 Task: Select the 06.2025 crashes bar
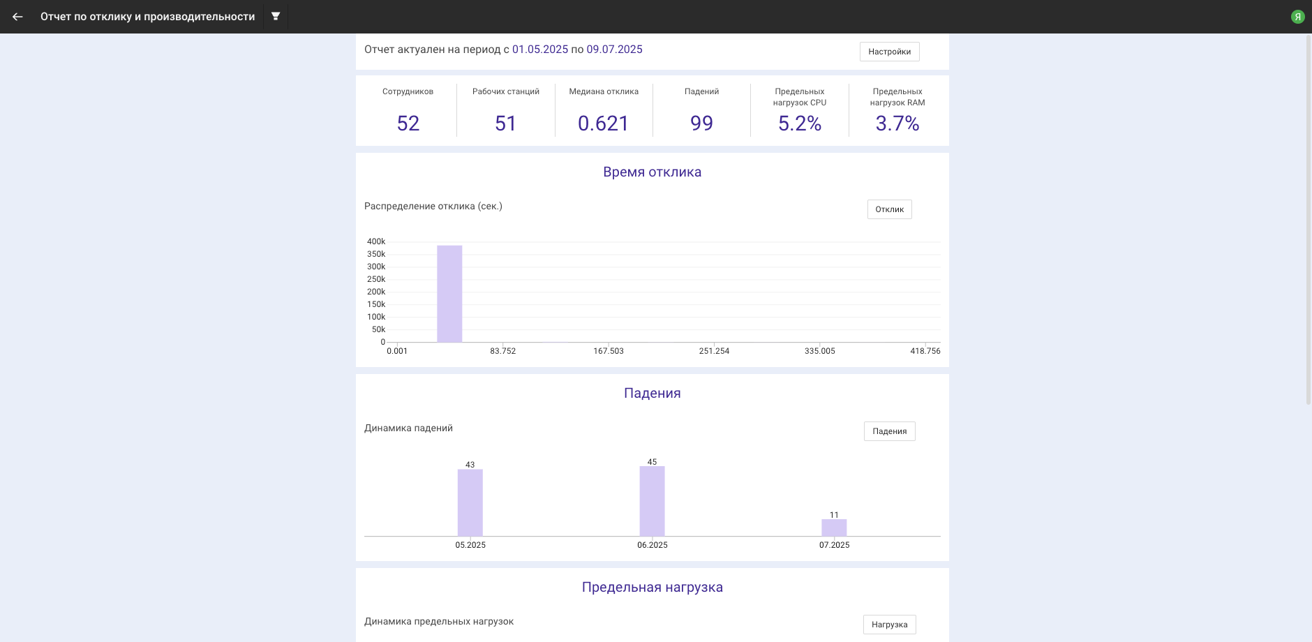coord(652,501)
